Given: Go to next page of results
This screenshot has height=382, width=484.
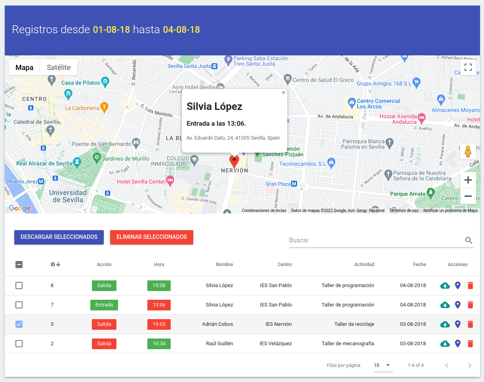Looking at the screenshot, I should [x=470, y=365].
